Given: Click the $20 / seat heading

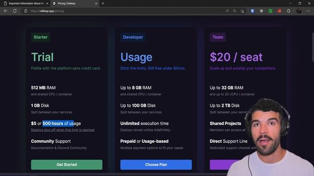Looking at the screenshot, I should point(236,57).
